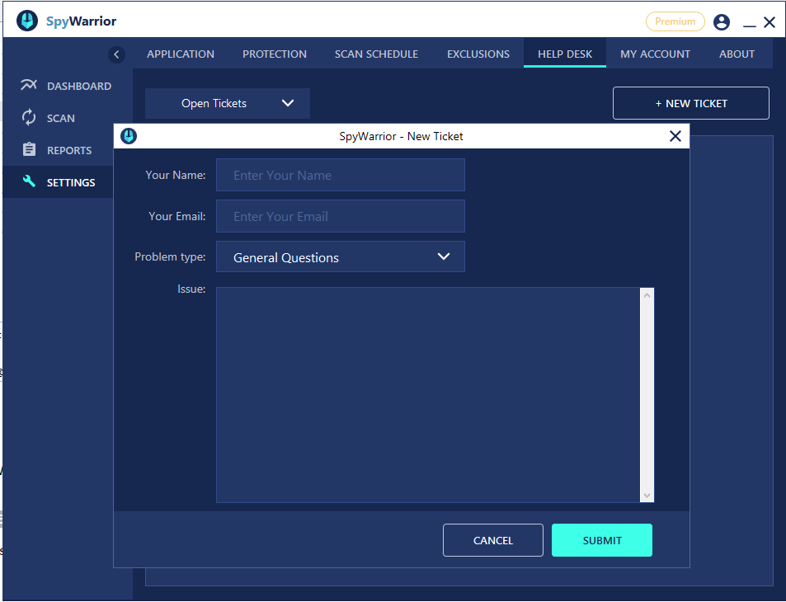Go to the My Account tab
Image resolution: width=786 pixels, height=602 pixels.
tap(655, 54)
